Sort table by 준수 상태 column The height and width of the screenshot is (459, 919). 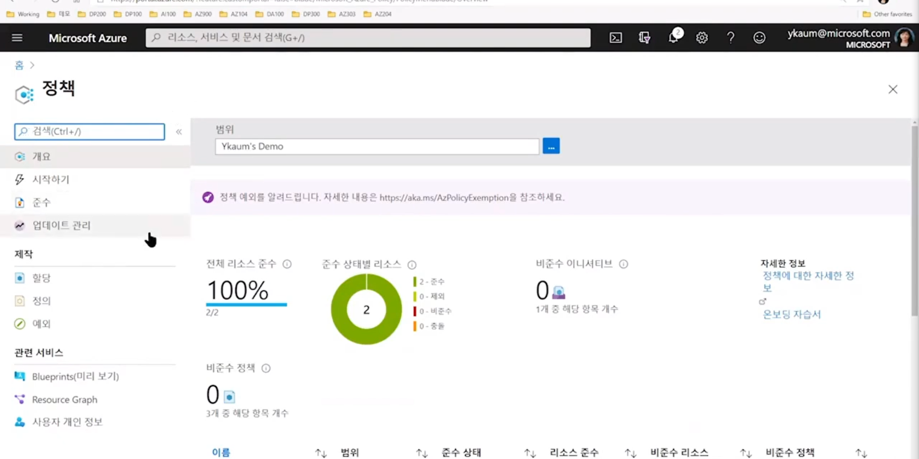[461, 452]
